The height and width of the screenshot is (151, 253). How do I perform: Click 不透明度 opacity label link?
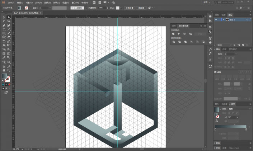pyautogui.click(x=92, y=8)
